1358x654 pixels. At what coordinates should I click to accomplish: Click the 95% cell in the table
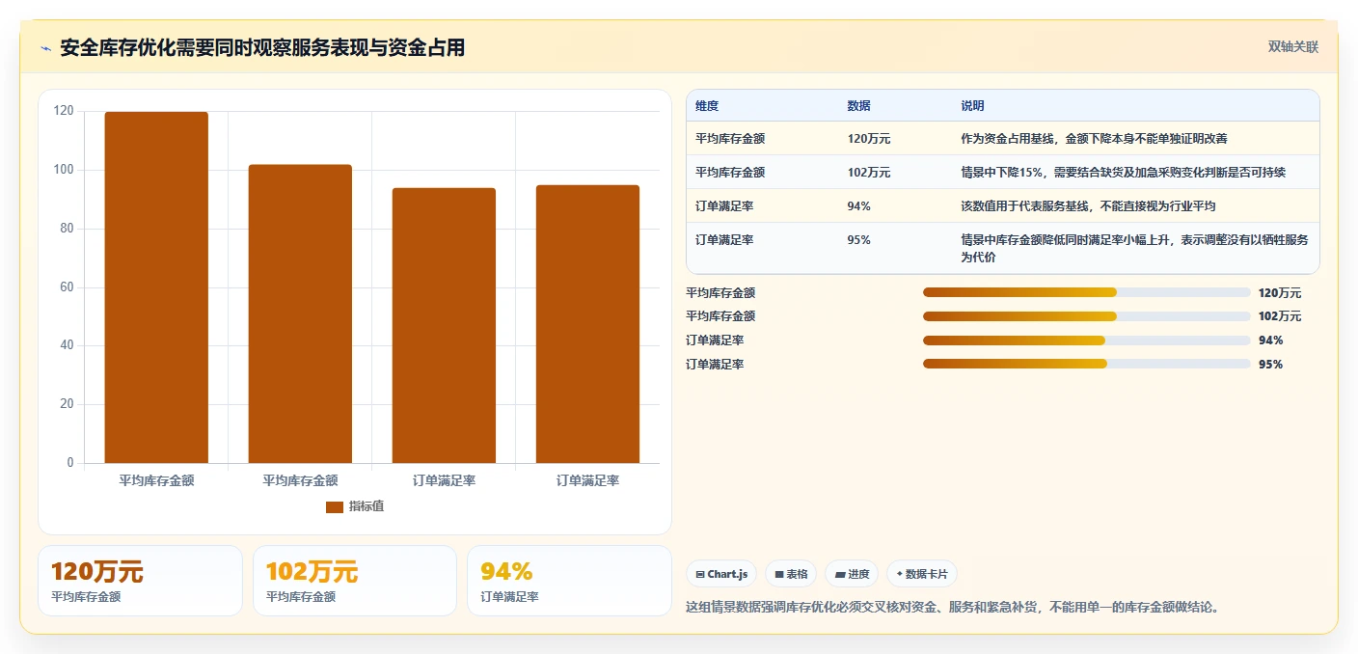pyautogui.click(x=858, y=240)
